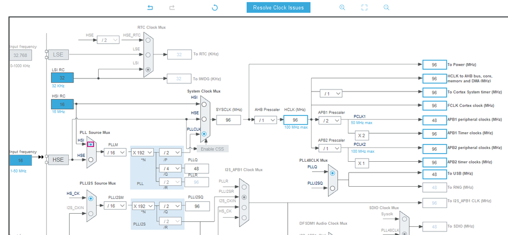Open the HSE RTC divider /2 dropdown
Screen dimensions: 508x235
pyautogui.click(x=108, y=40)
